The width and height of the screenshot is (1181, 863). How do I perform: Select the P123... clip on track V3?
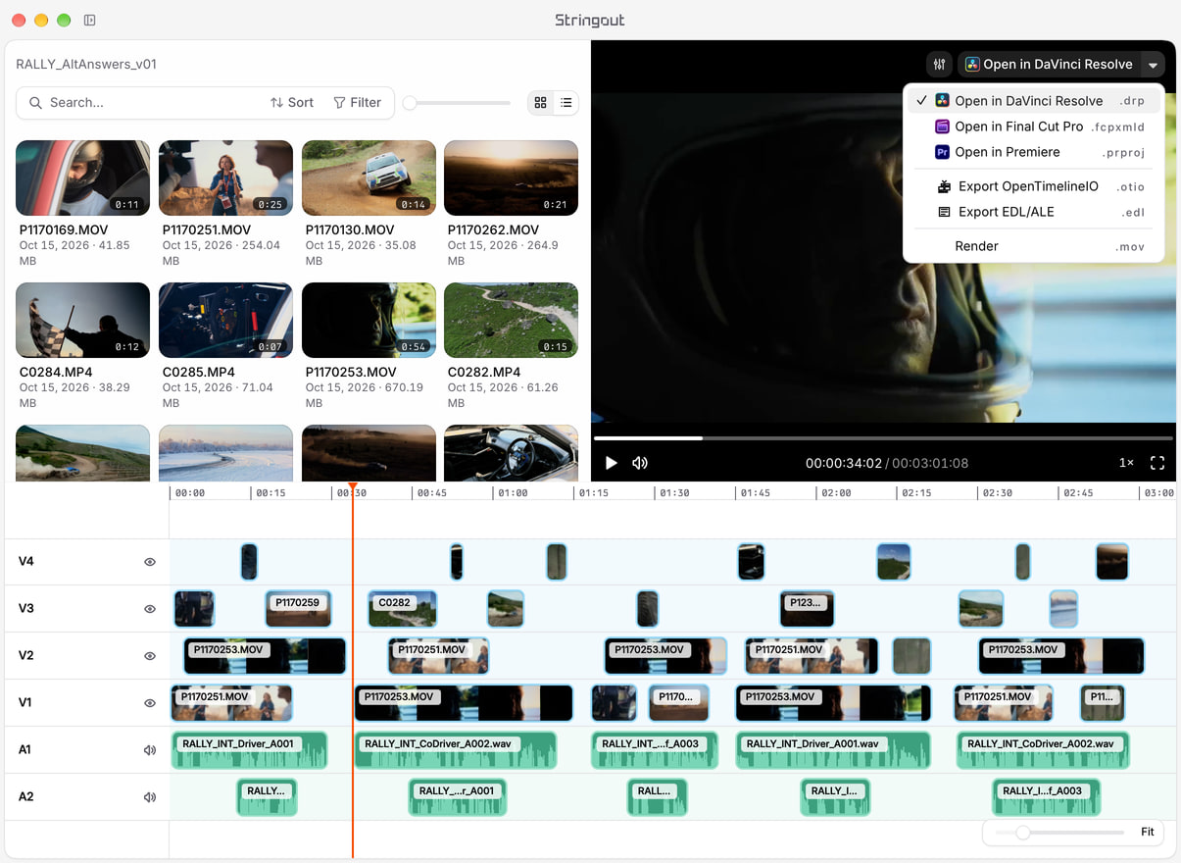pos(807,609)
